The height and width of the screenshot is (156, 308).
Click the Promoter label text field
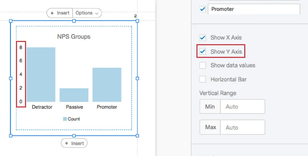(254, 9)
